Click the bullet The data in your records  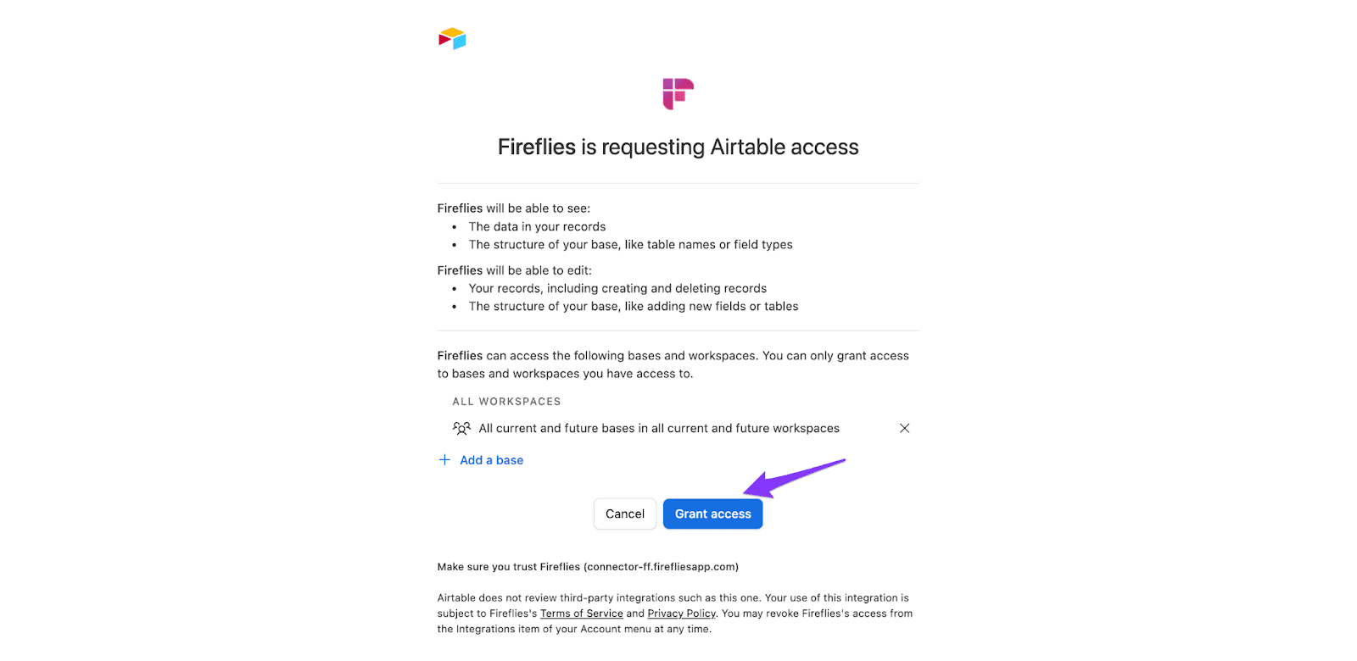point(537,227)
